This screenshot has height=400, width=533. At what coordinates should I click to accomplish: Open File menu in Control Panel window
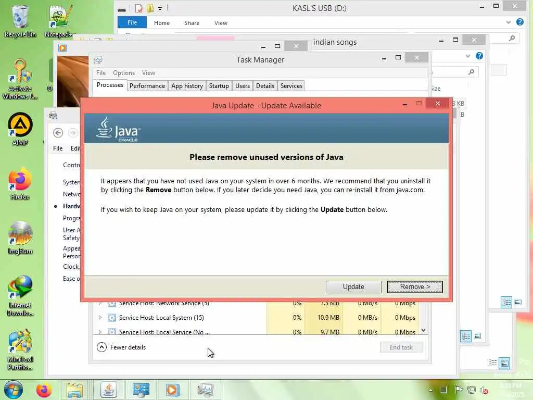pyautogui.click(x=58, y=148)
